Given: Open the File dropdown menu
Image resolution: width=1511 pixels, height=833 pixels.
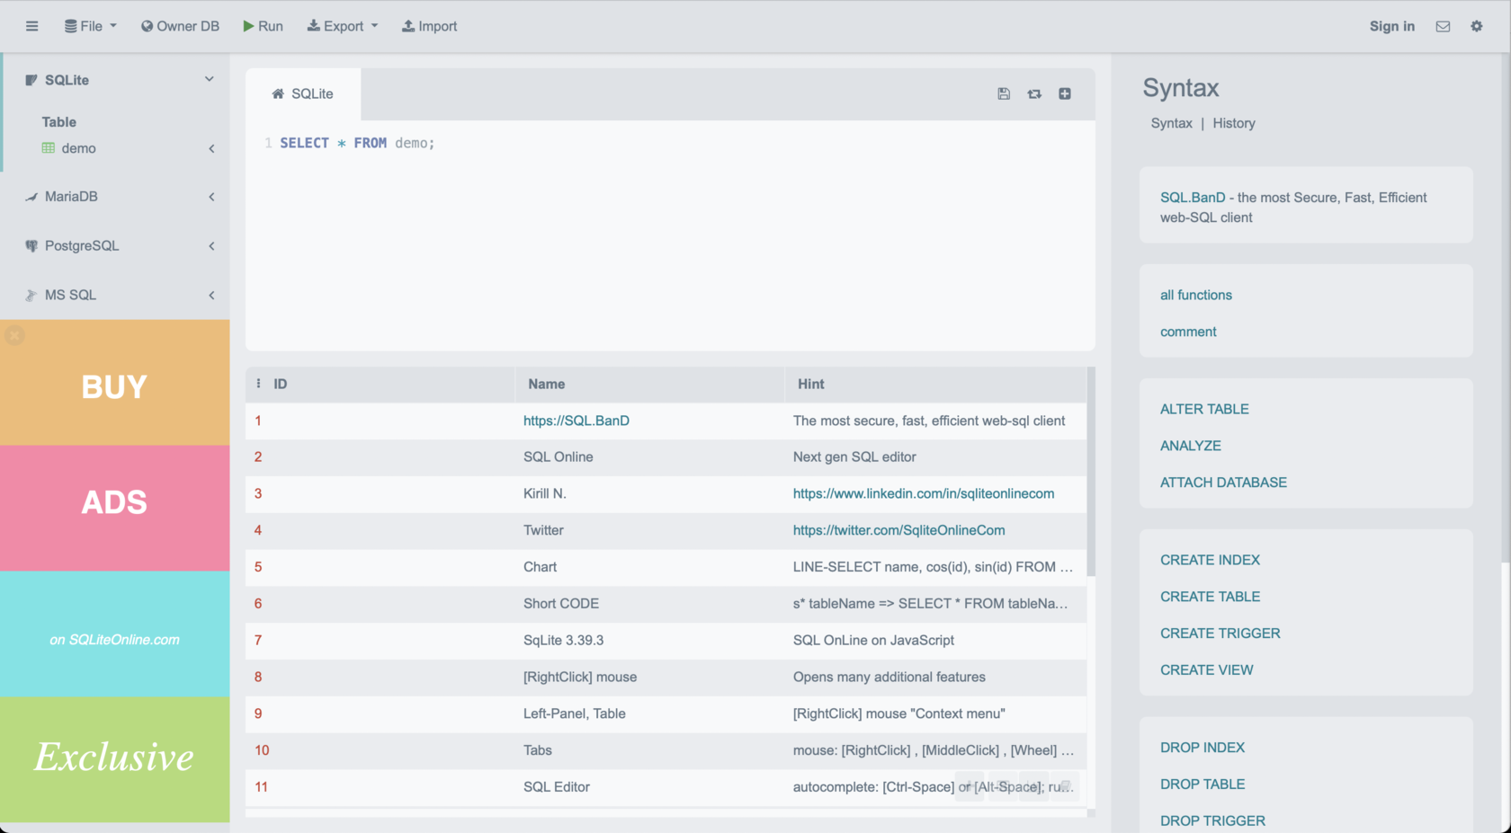Looking at the screenshot, I should [x=91, y=26].
